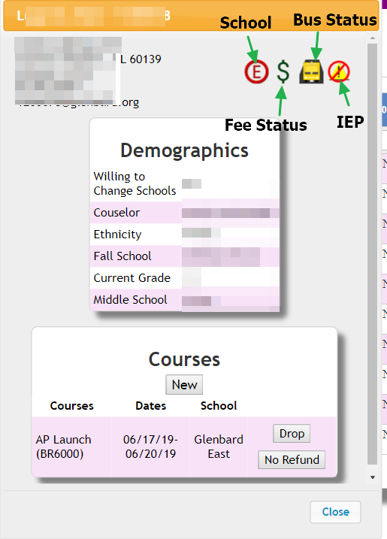Add a course with the New button

tap(184, 385)
